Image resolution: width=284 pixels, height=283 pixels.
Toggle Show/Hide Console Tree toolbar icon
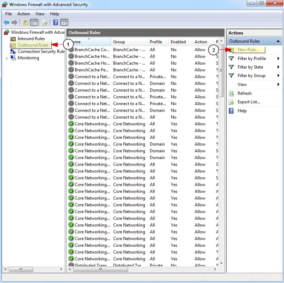coord(34,23)
